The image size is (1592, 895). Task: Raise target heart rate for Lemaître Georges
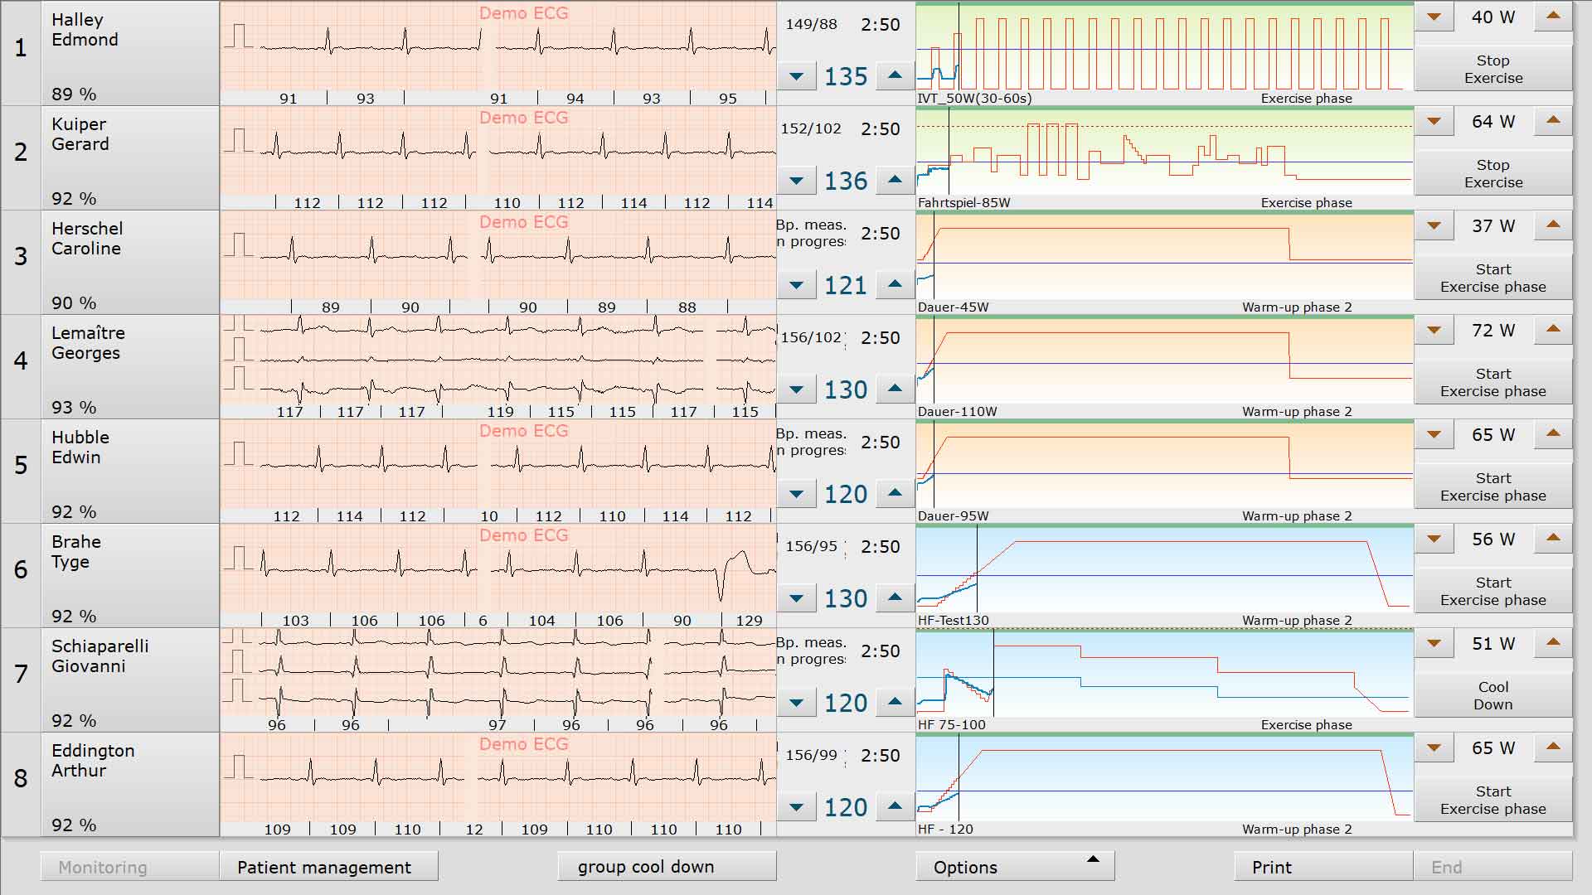(895, 389)
